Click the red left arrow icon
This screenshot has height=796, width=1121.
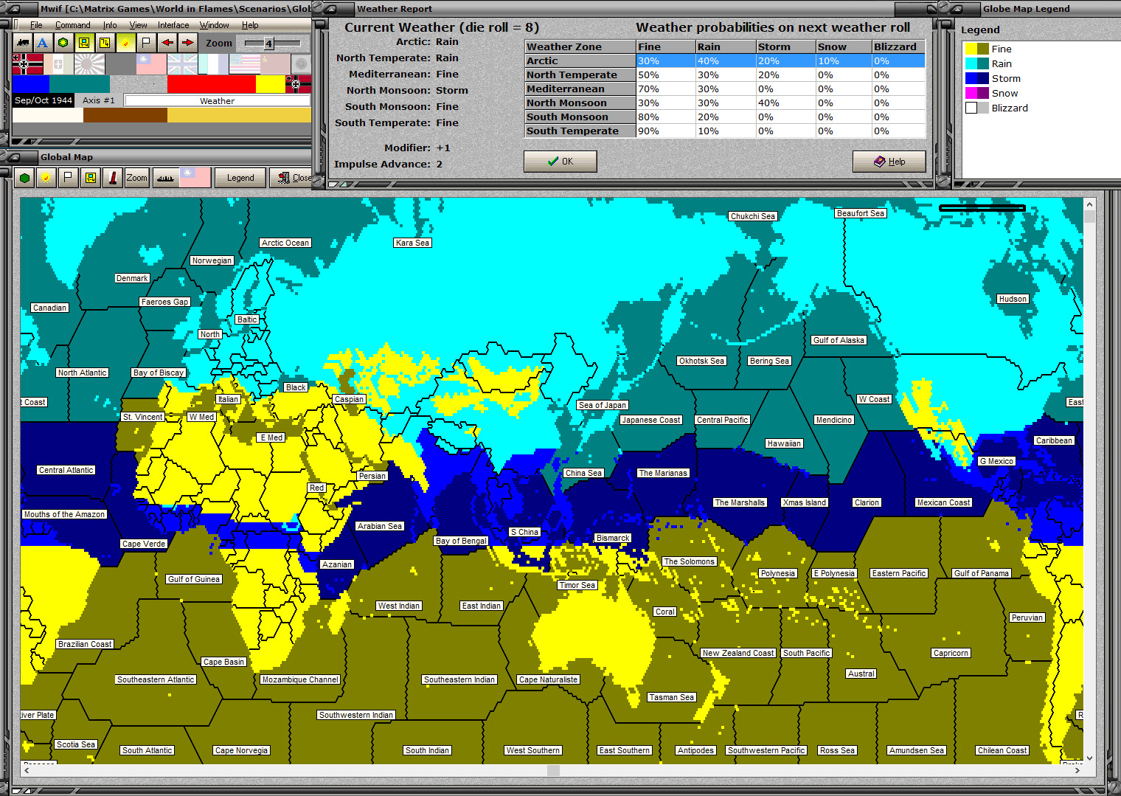pos(167,43)
